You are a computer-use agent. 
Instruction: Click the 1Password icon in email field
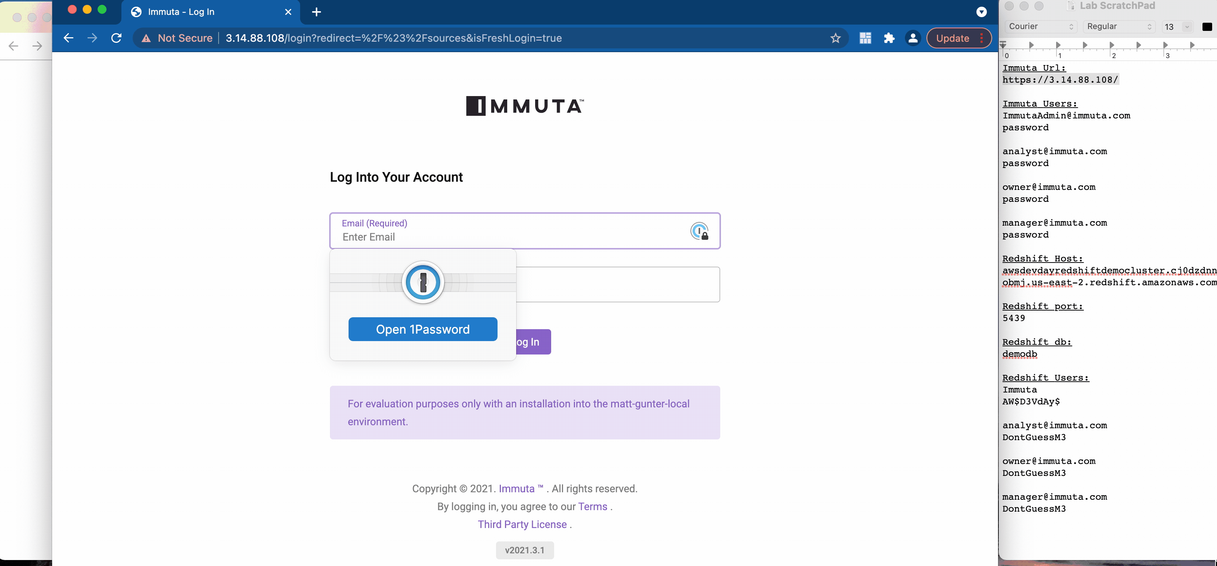click(x=699, y=231)
